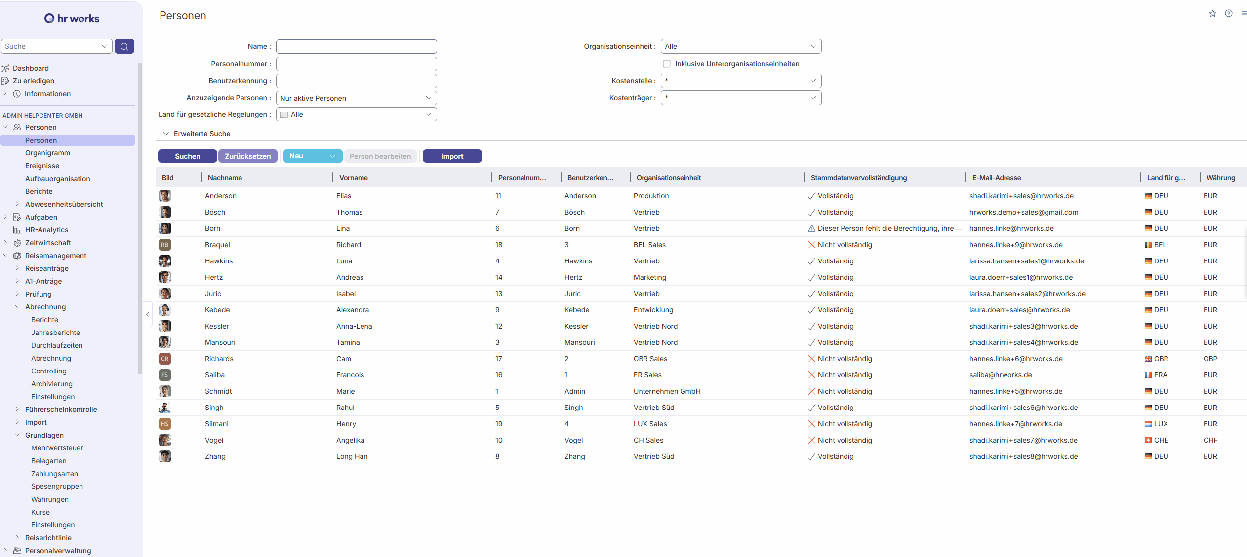Enable Inklusive Unterorganisationseinheiten checkbox
This screenshot has width=1247, height=557.
pos(667,64)
